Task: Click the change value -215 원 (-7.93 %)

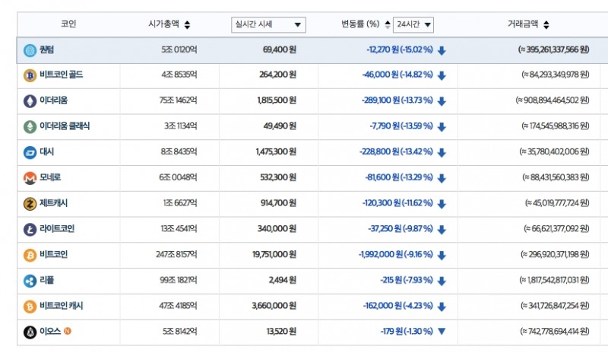Action: pyautogui.click(x=407, y=280)
